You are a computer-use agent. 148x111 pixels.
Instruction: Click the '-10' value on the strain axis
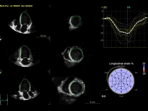coord(101,33)
